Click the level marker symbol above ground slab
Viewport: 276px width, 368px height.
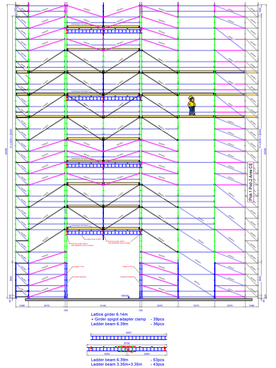click(x=125, y=296)
